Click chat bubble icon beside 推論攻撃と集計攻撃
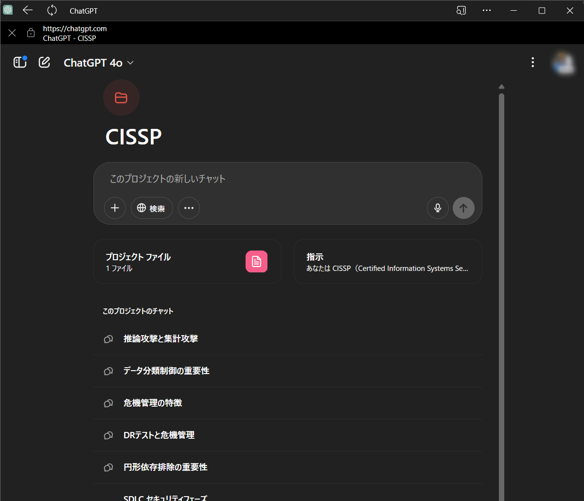 click(108, 339)
